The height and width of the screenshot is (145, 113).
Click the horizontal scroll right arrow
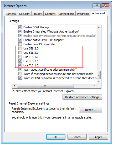tap(94, 86)
